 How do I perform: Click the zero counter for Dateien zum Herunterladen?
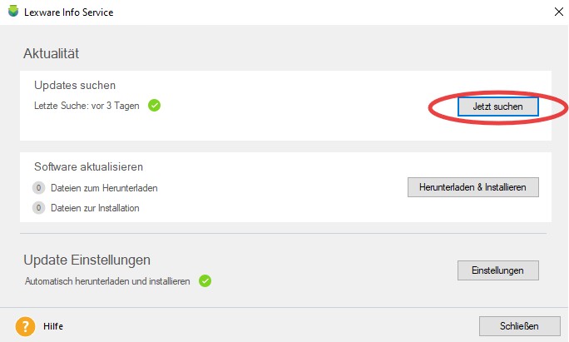tap(38, 188)
